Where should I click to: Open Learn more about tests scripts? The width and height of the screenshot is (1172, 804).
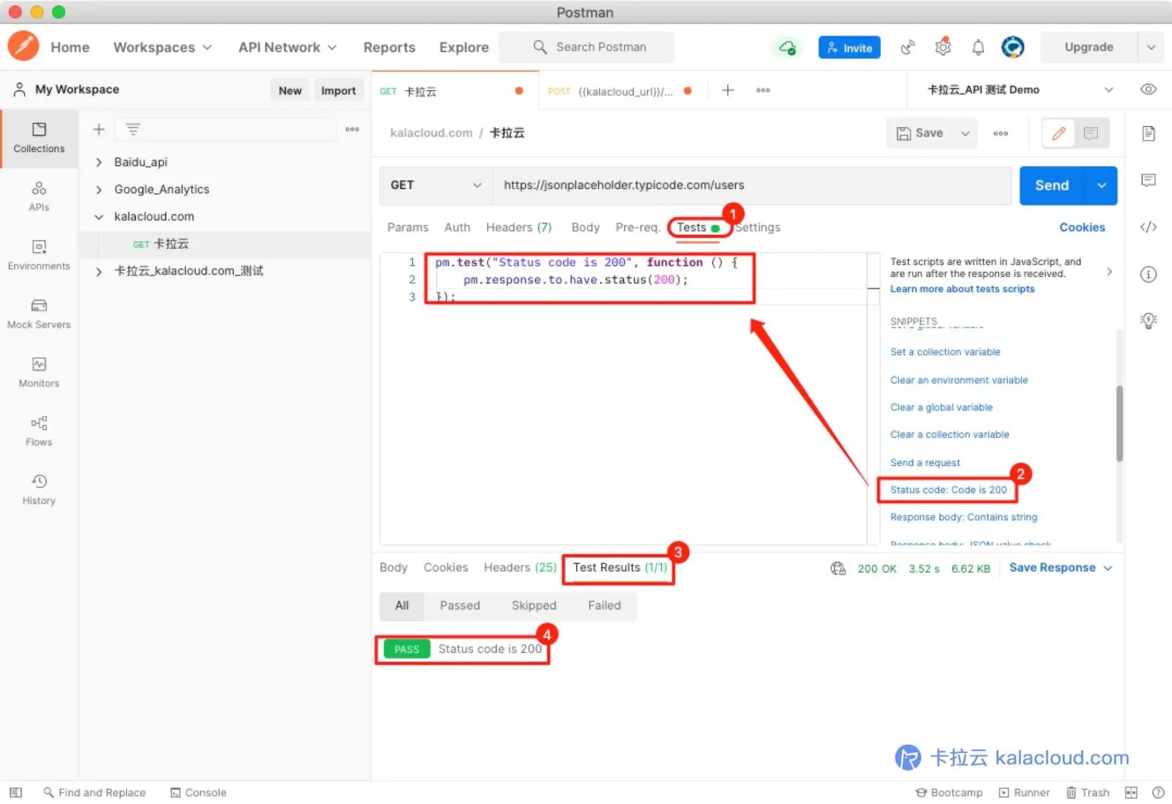962,289
